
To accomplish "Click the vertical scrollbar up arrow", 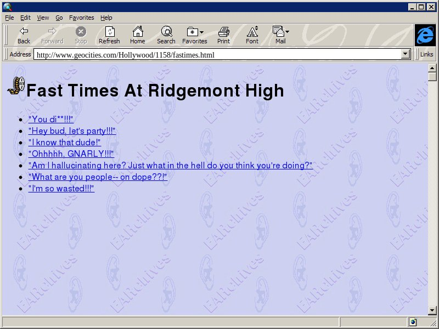I will coord(432,68).
